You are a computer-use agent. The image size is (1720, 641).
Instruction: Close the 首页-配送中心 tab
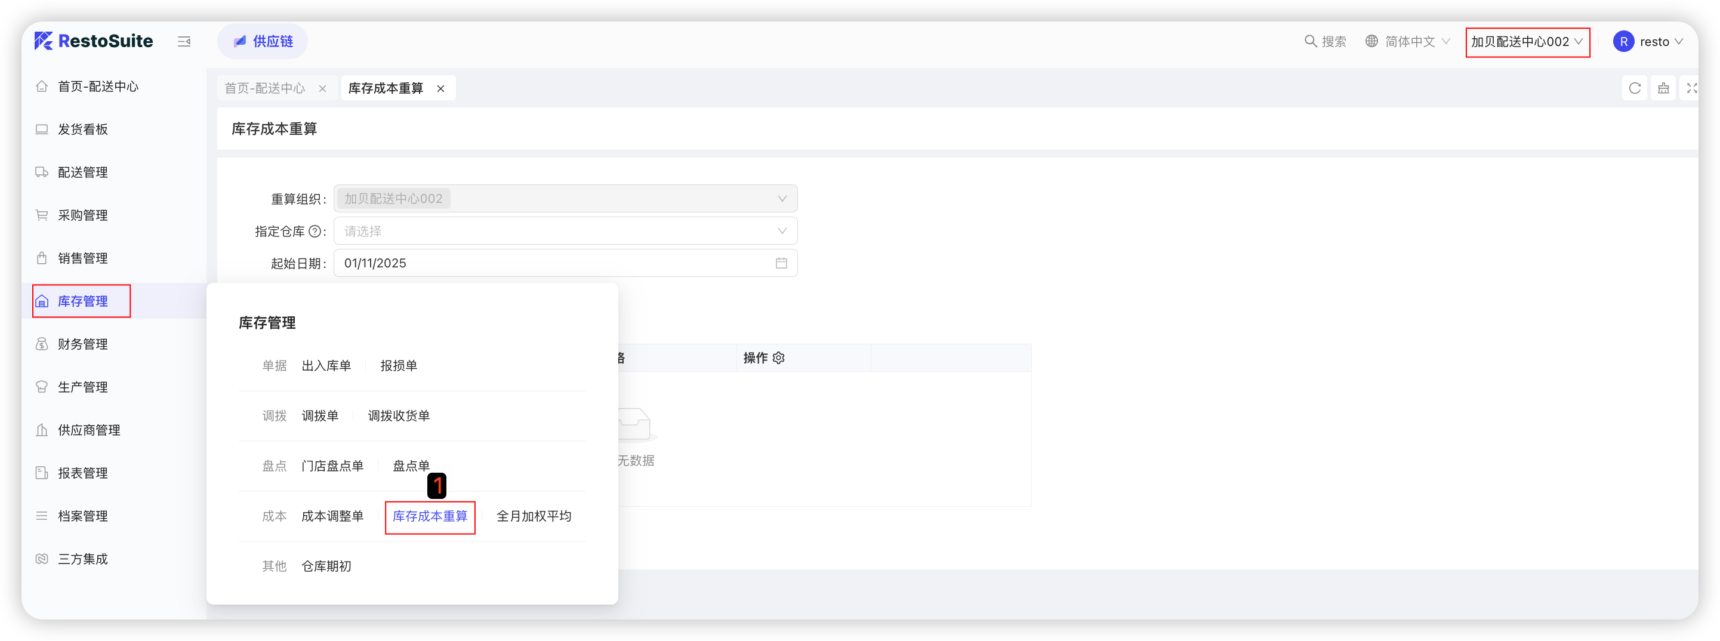pos(322,89)
